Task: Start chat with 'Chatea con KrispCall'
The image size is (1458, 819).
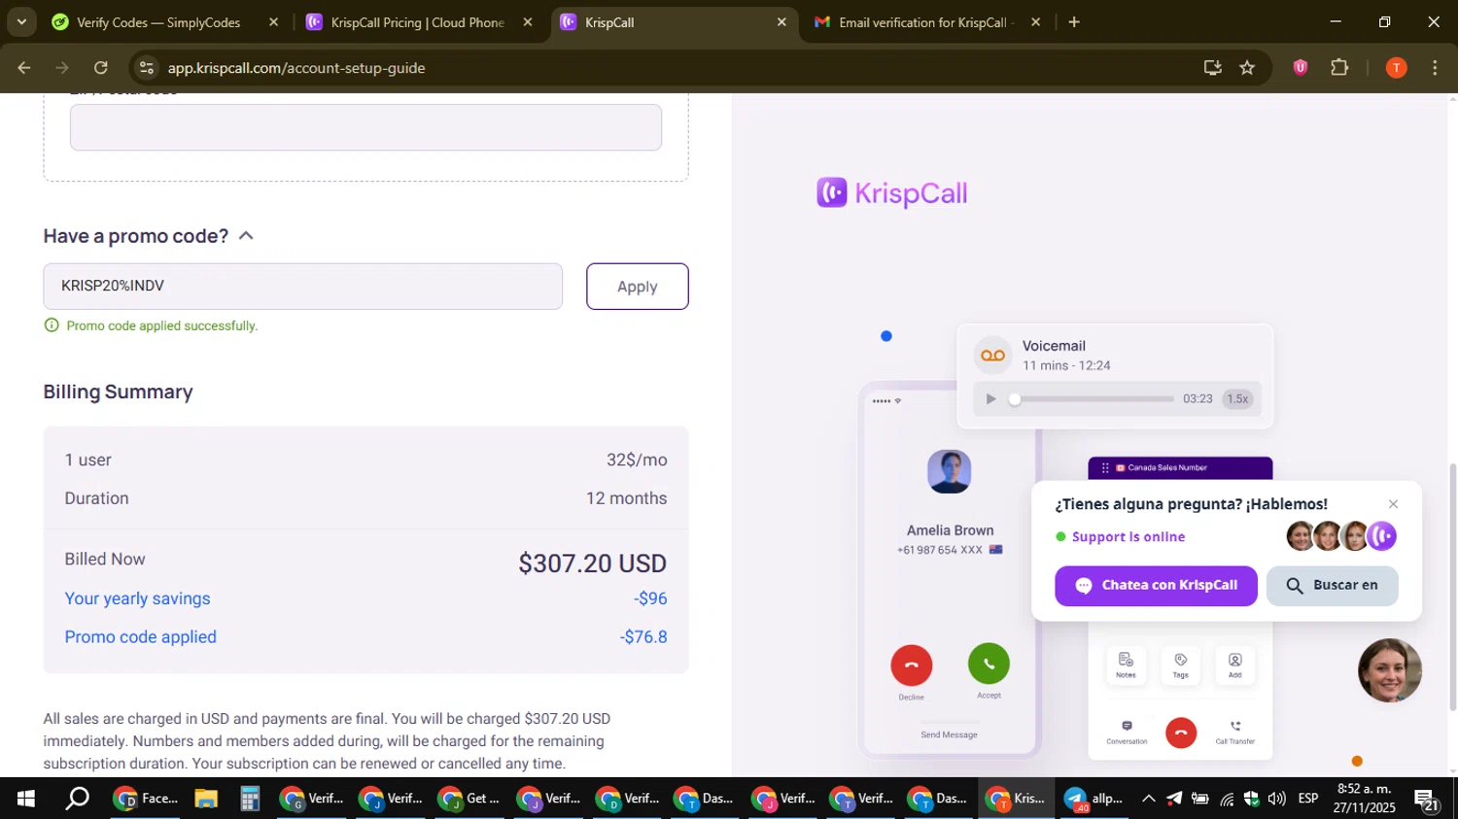Action: (1156, 586)
